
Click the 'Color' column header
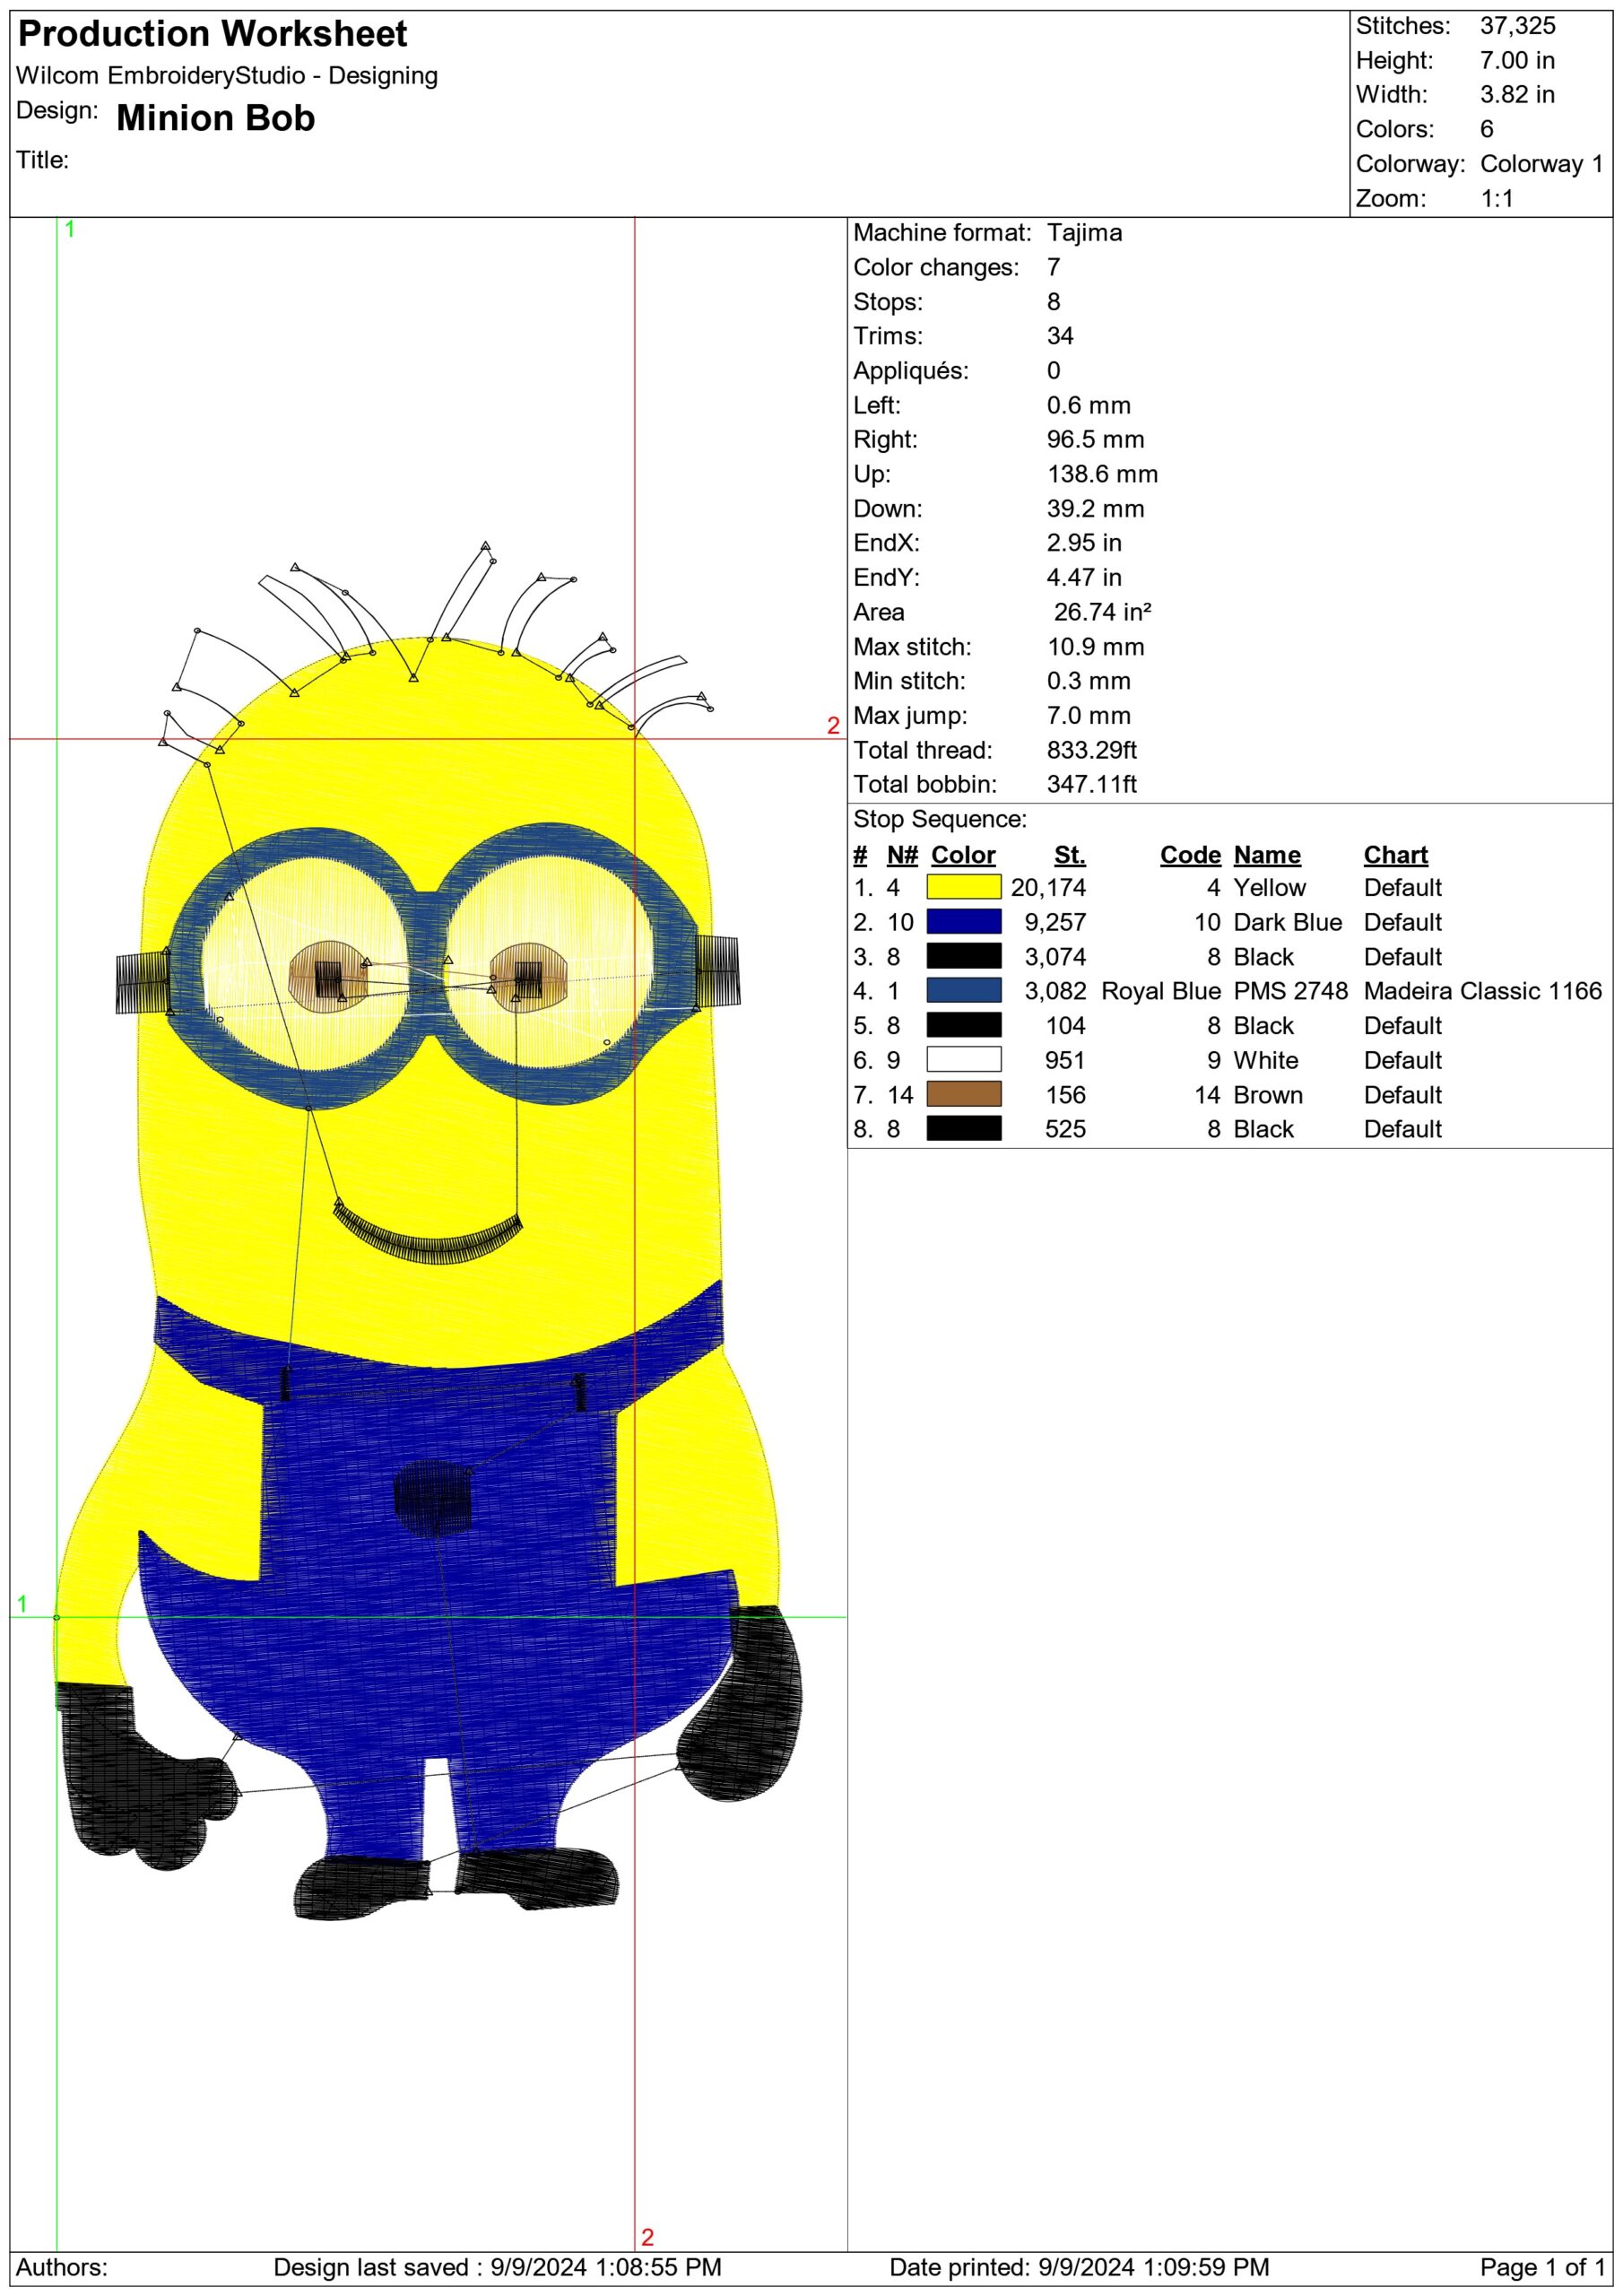click(x=963, y=855)
